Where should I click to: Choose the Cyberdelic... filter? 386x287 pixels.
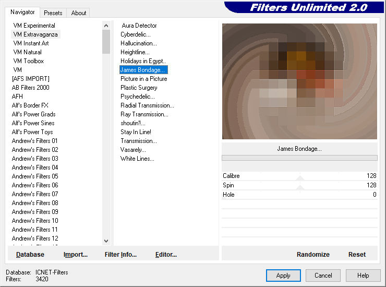[136, 34]
